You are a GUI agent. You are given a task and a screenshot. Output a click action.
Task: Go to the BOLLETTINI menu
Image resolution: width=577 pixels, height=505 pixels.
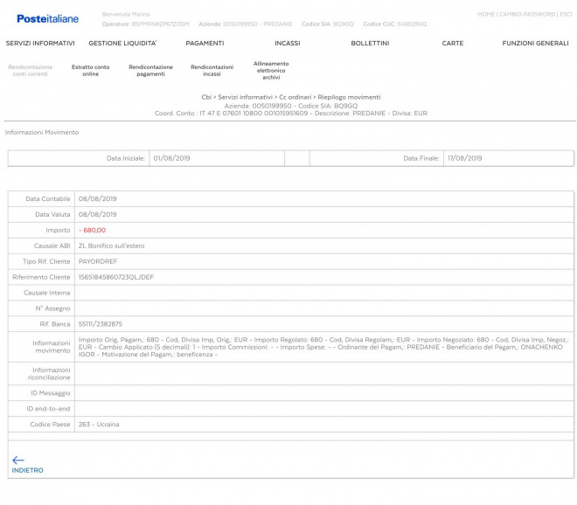(370, 43)
